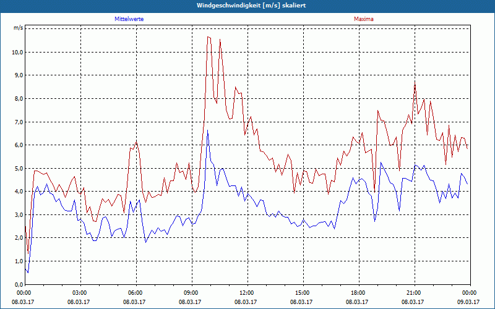Click the '21:00' time axis label
This screenshot has width=495, height=309.
coord(415,293)
